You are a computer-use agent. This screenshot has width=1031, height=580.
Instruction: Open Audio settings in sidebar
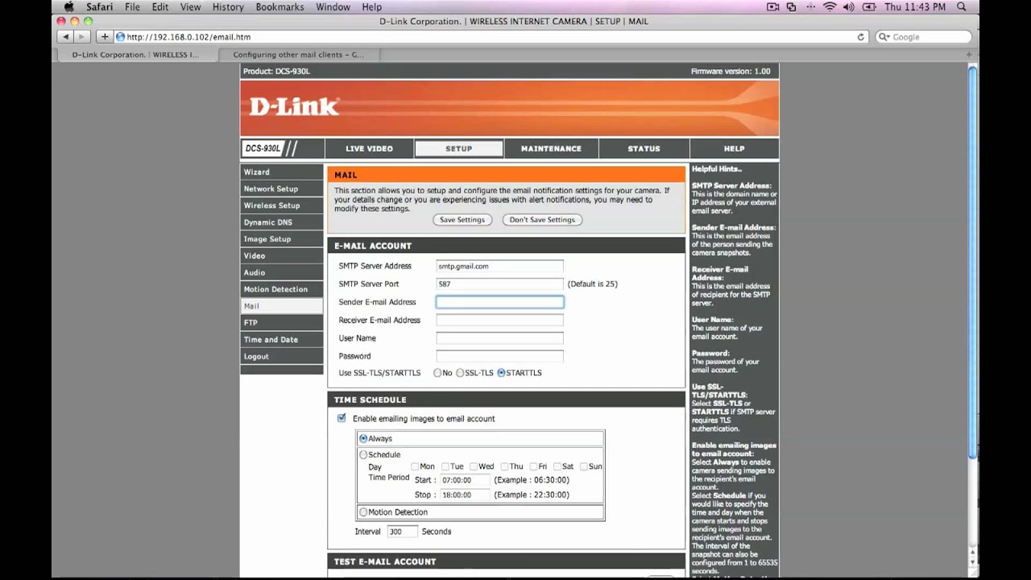pyautogui.click(x=281, y=272)
